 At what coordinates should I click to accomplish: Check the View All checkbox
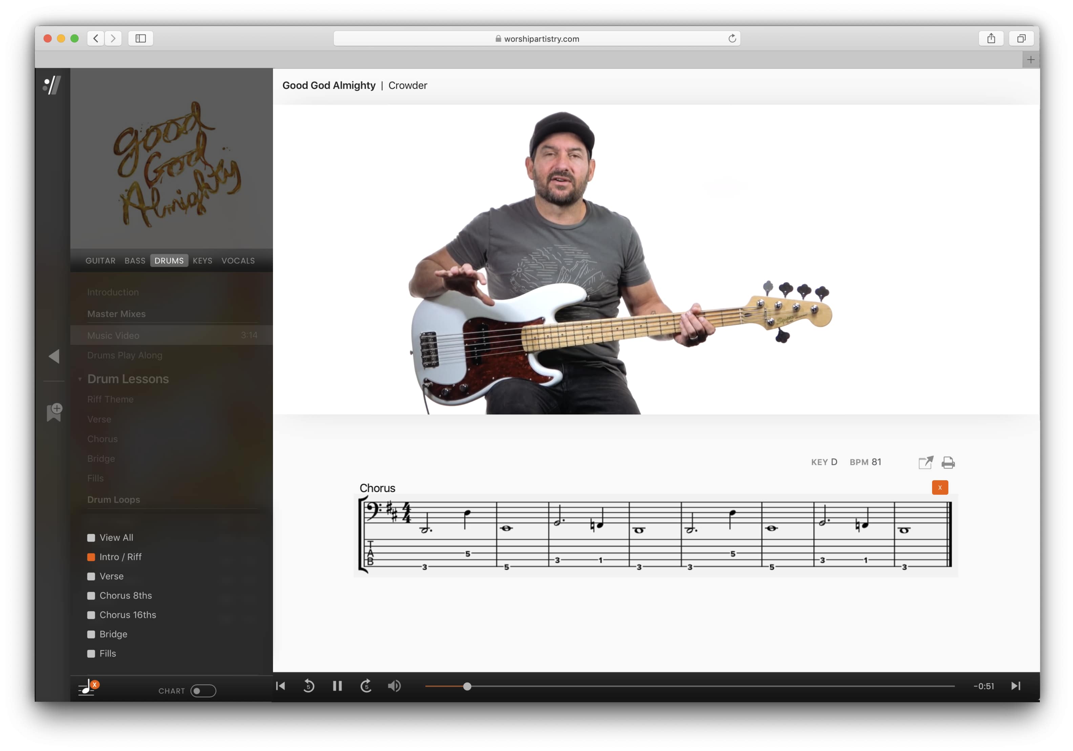91,538
